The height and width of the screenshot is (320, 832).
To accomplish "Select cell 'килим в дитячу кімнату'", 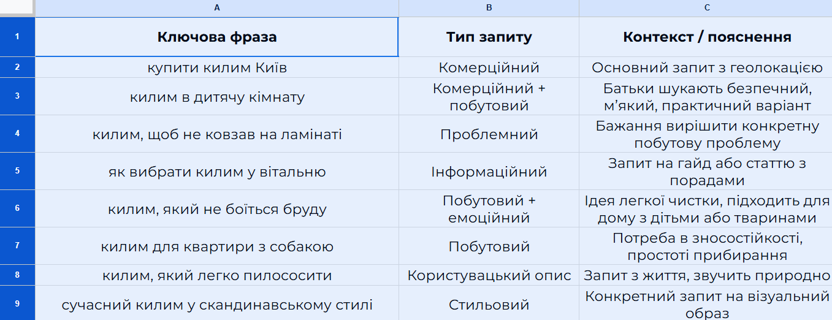I will [217, 97].
